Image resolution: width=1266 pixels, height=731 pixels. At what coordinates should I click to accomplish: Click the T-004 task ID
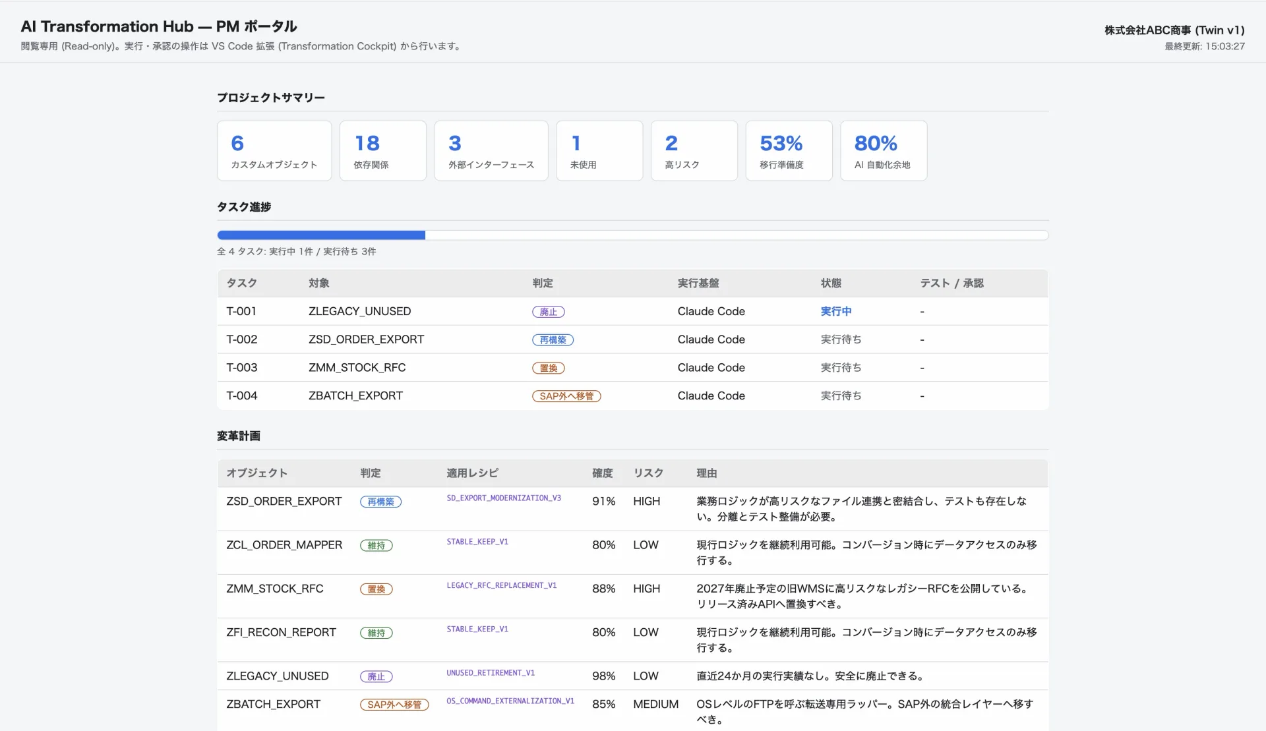click(242, 396)
